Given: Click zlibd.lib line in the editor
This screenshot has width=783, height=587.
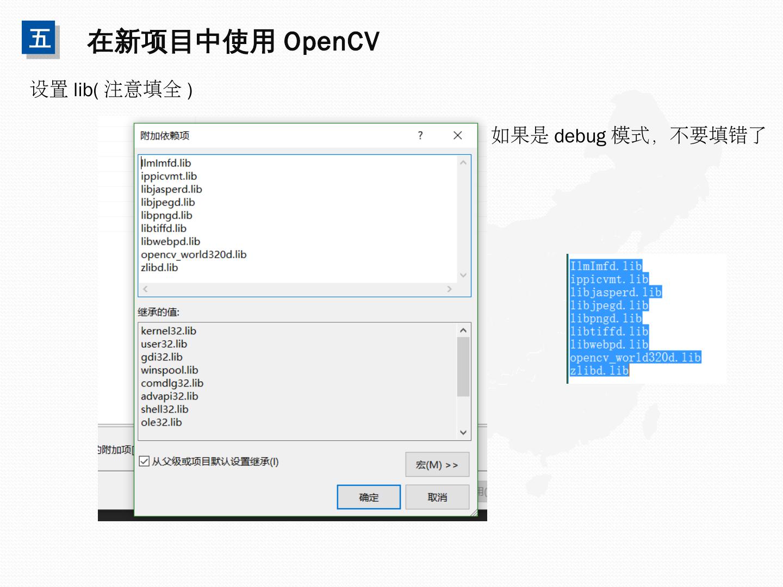Looking at the screenshot, I should [x=159, y=267].
